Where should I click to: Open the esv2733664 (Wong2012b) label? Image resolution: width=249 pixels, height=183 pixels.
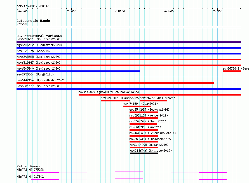[x=35, y=74]
